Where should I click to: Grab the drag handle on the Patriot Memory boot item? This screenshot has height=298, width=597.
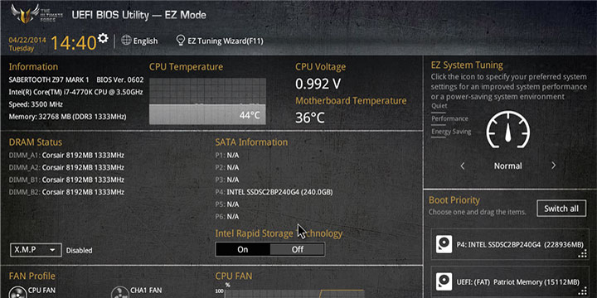pos(582,291)
